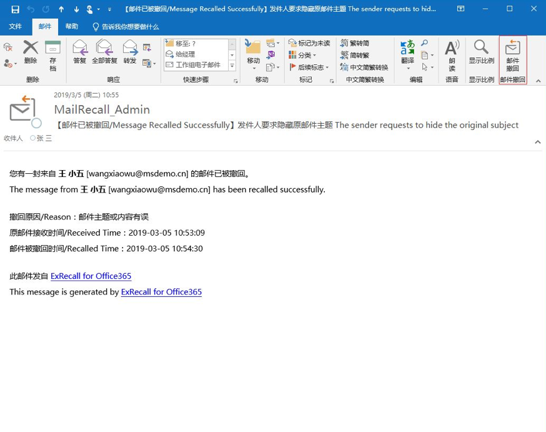Click the 告诉我你想要做什么 search box
546x432 pixels.
pos(129,27)
